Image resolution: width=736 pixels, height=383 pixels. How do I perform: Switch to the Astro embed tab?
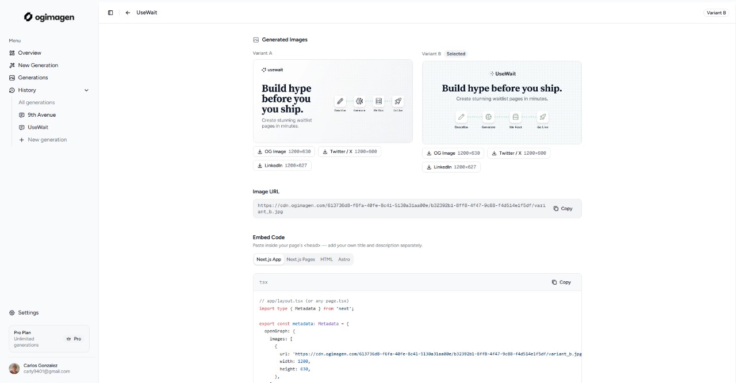(344, 259)
